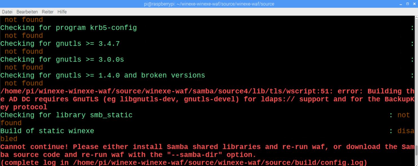Click the "Checking for gnutls >= 3.4.7" line
418x166 pixels.
[x=60, y=44]
